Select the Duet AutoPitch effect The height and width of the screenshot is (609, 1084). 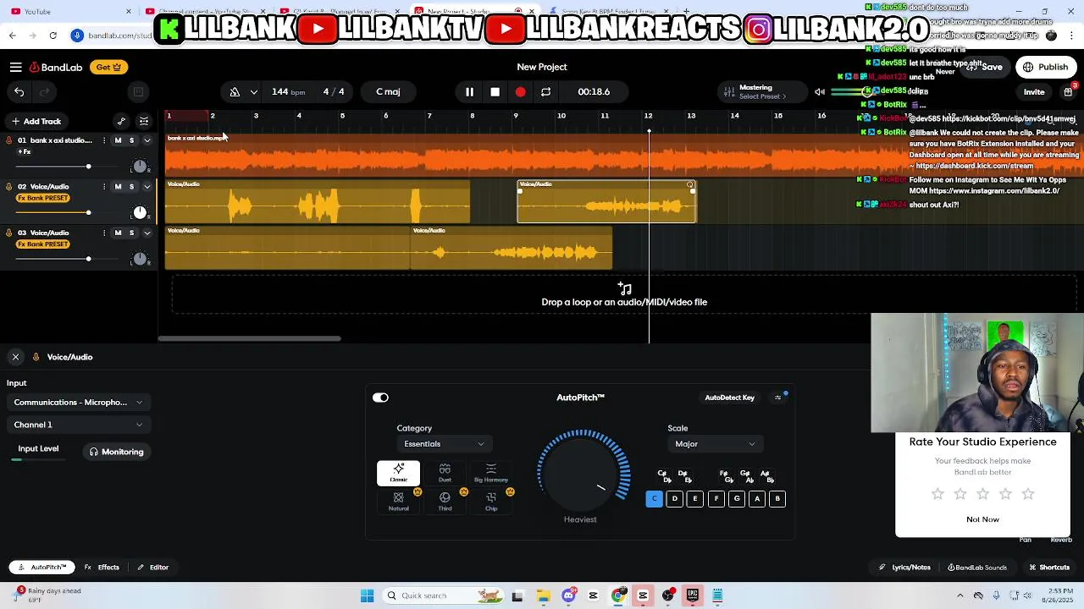click(x=445, y=473)
